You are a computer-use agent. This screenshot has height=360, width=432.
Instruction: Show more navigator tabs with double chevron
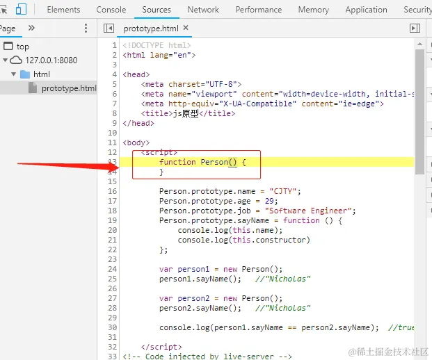(31, 28)
